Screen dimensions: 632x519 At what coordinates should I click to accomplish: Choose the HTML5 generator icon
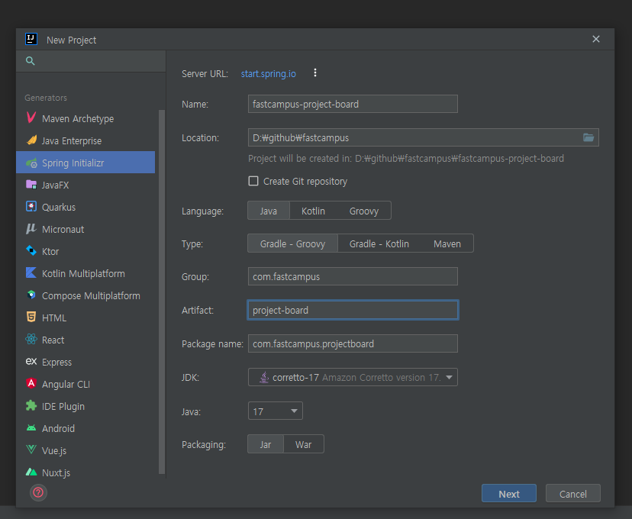click(31, 317)
